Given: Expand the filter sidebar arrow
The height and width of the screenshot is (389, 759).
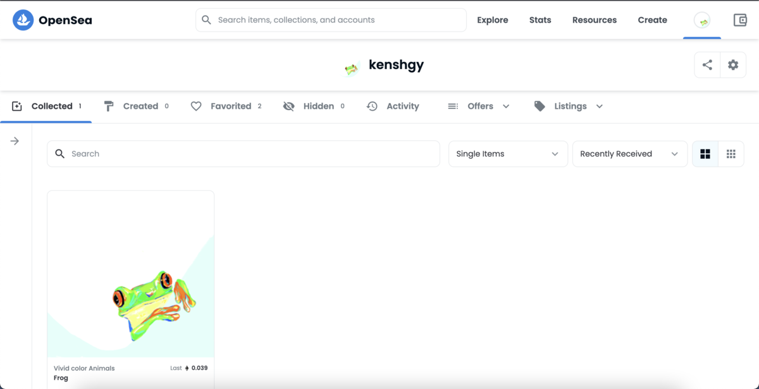Looking at the screenshot, I should (15, 141).
